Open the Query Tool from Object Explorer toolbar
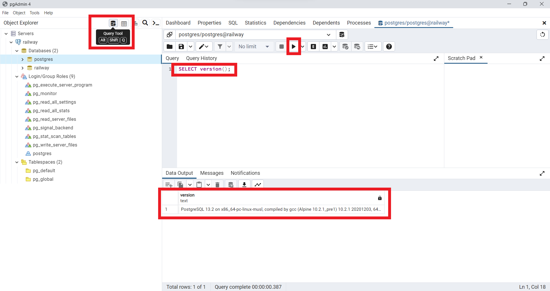 click(x=113, y=23)
